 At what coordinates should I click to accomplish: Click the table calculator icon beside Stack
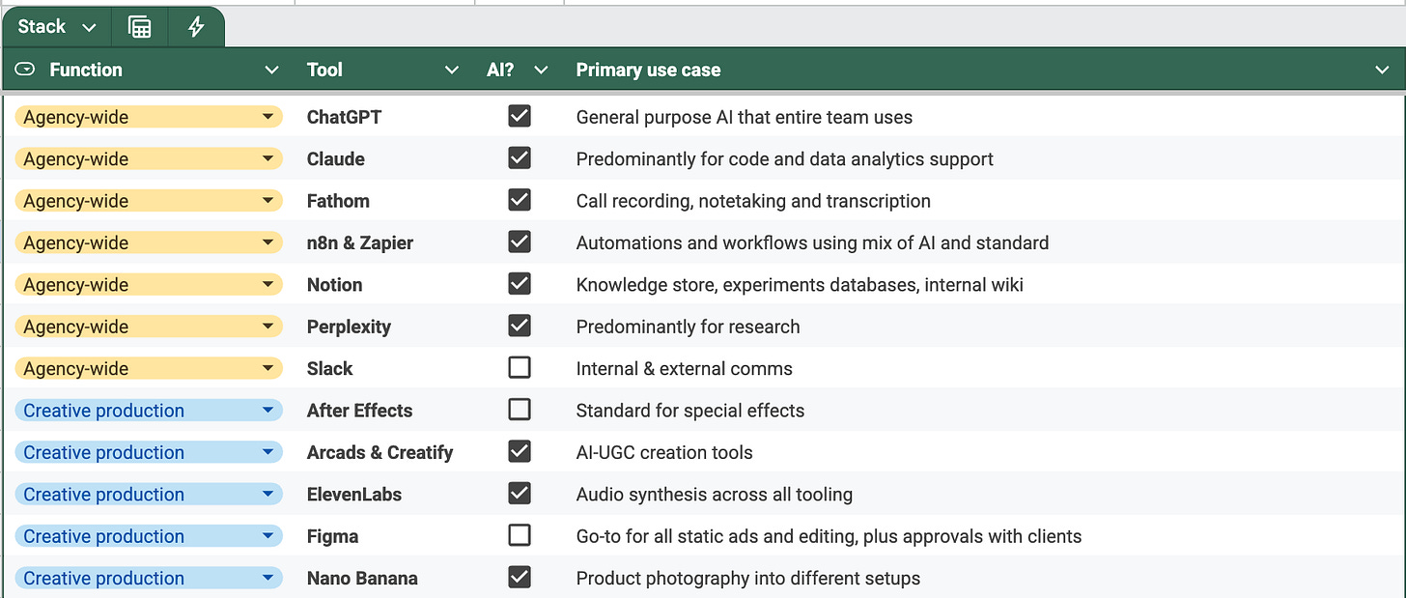pos(140,27)
